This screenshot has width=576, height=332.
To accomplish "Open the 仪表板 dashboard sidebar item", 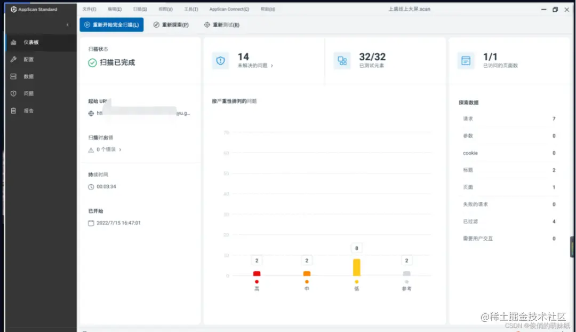I will click(x=41, y=42).
